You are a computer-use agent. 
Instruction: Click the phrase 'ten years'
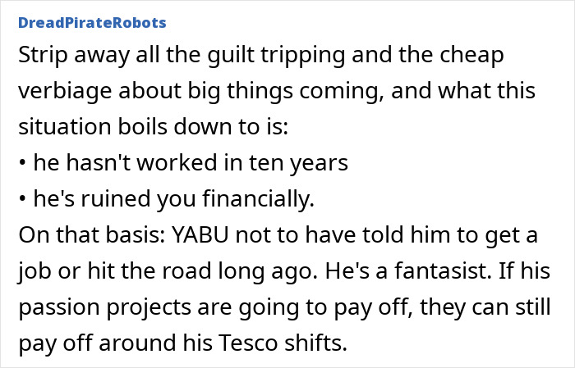tap(298, 163)
